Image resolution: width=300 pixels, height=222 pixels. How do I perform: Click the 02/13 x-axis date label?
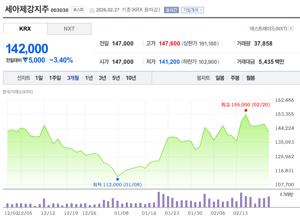point(241,213)
